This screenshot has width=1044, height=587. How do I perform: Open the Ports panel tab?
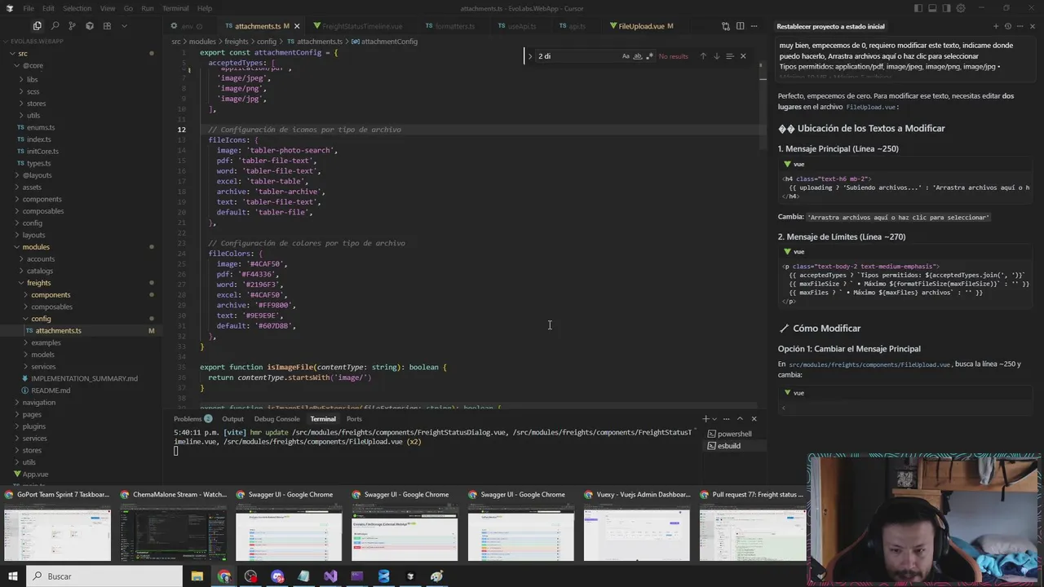click(x=354, y=419)
